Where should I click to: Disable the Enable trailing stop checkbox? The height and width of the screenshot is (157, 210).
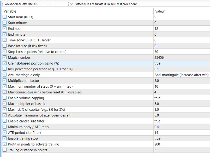pos(4,138)
